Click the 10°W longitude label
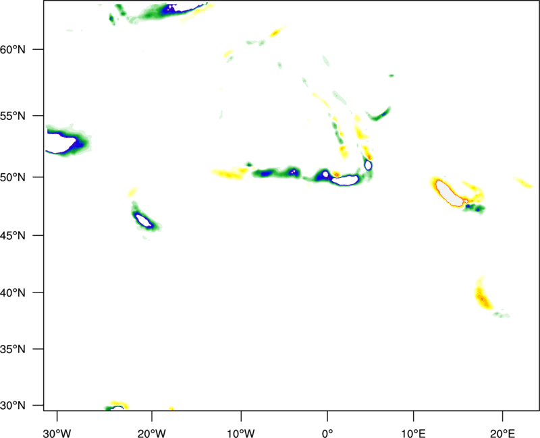540x438 pixels. click(x=241, y=433)
